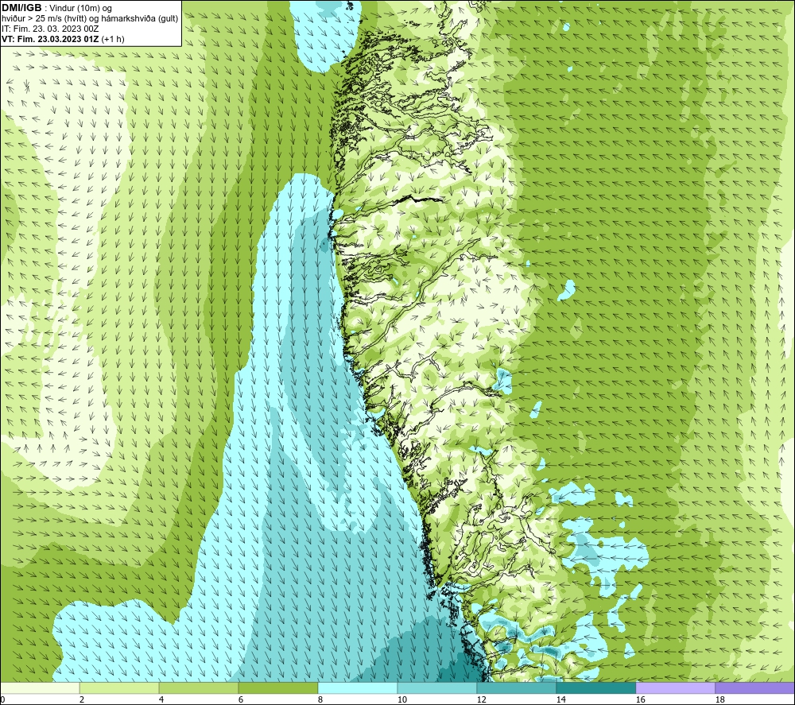Click the 18+ m/s purple swatch

coord(754,688)
